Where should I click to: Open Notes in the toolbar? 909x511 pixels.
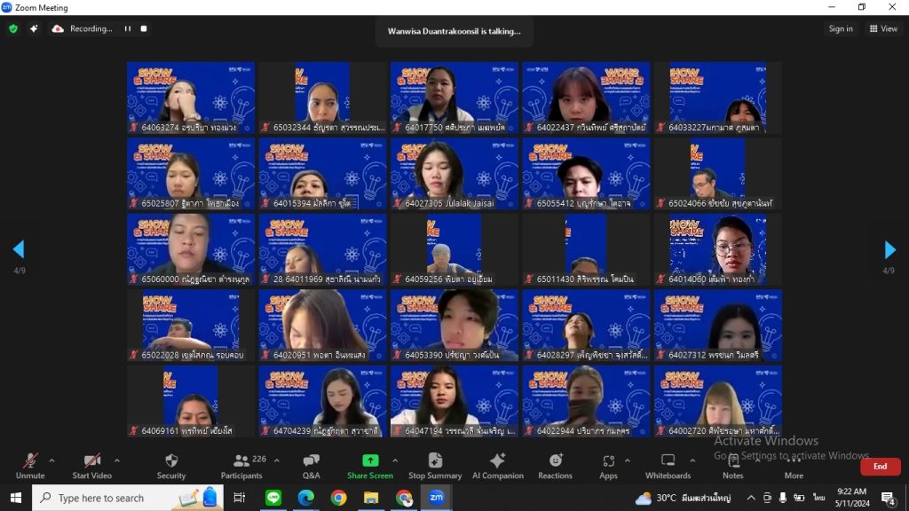point(732,466)
